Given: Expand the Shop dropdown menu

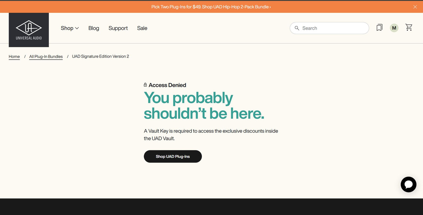Looking at the screenshot, I should [x=70, y=28].
